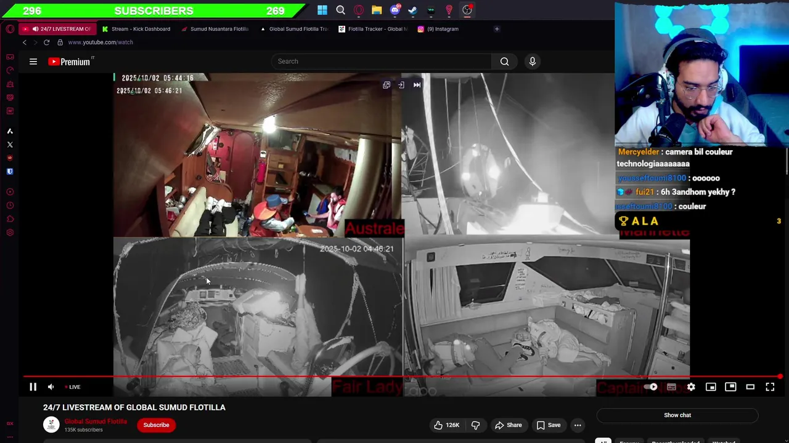Viewport: 789px width, 443px height.
Task: Open OBS Studio from the taskbar
Action: (x=467, y=10)
